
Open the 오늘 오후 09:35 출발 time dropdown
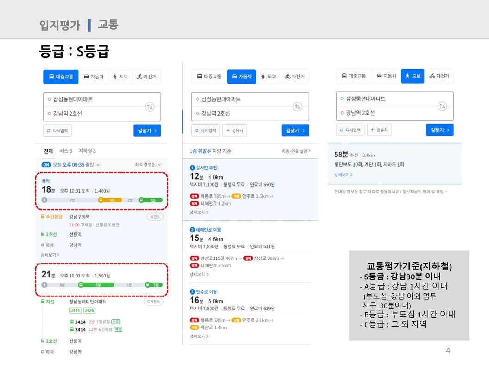click(x=98, y=165)
